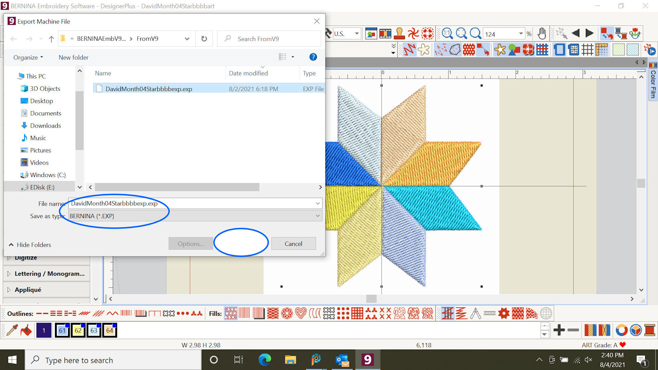Go up one folder level arrow

click(x=51, y=39)
